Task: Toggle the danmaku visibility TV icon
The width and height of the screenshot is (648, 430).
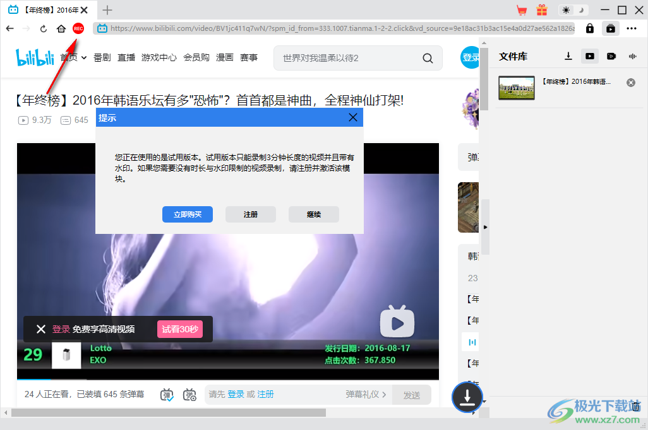Action: pos(167,395)
